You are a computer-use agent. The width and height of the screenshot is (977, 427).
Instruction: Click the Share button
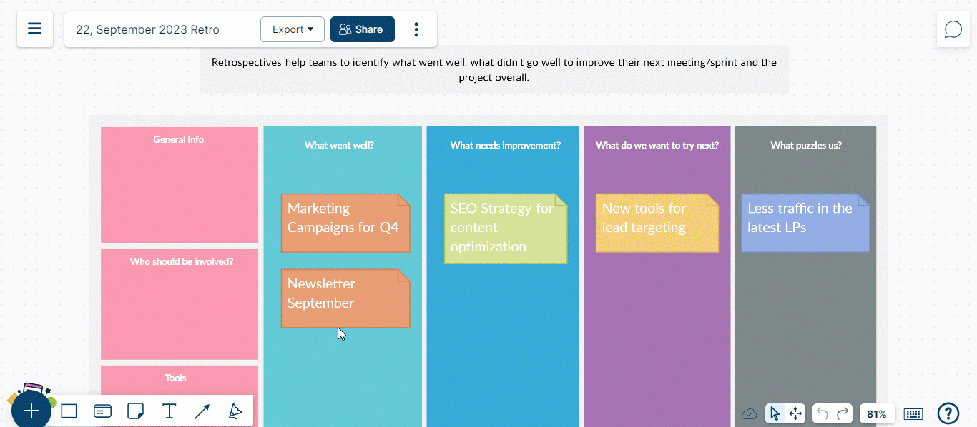(362, 29)
